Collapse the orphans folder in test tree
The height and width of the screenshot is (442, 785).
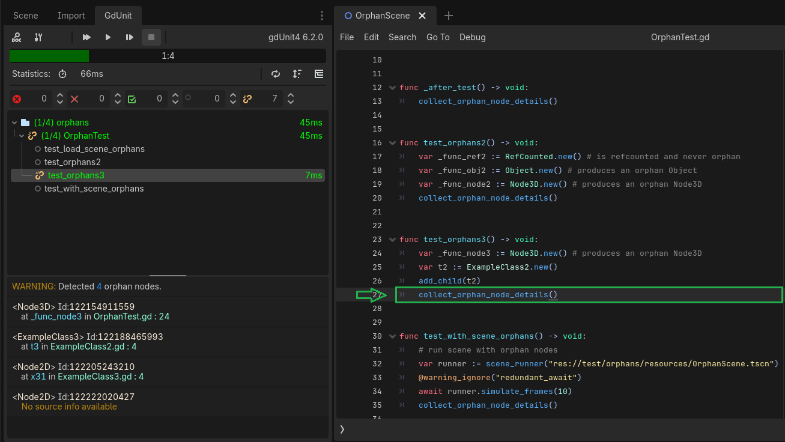(14, 123)
